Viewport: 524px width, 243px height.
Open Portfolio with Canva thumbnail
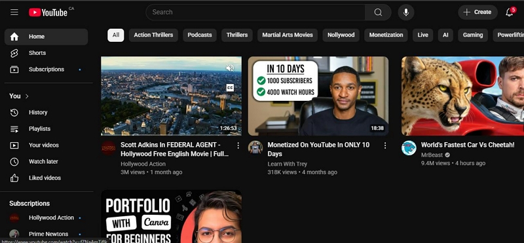(171, 217)
